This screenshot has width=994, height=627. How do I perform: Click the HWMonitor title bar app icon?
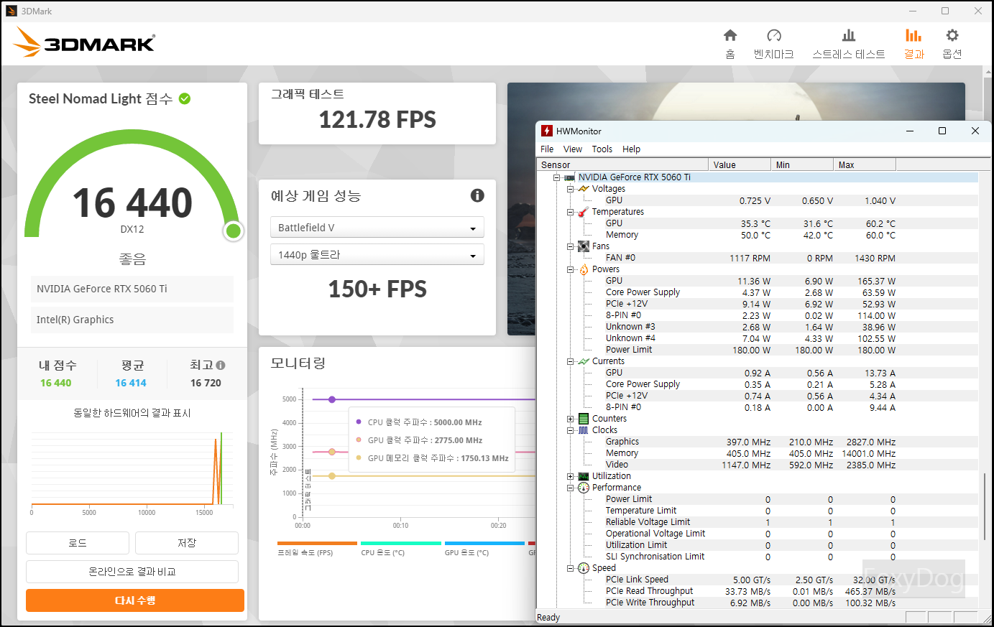click(547, 131)
